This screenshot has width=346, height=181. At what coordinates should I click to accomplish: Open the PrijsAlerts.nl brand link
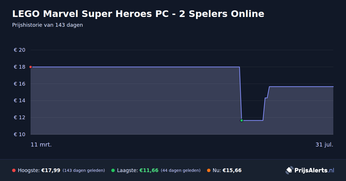[x=310, y=170]
